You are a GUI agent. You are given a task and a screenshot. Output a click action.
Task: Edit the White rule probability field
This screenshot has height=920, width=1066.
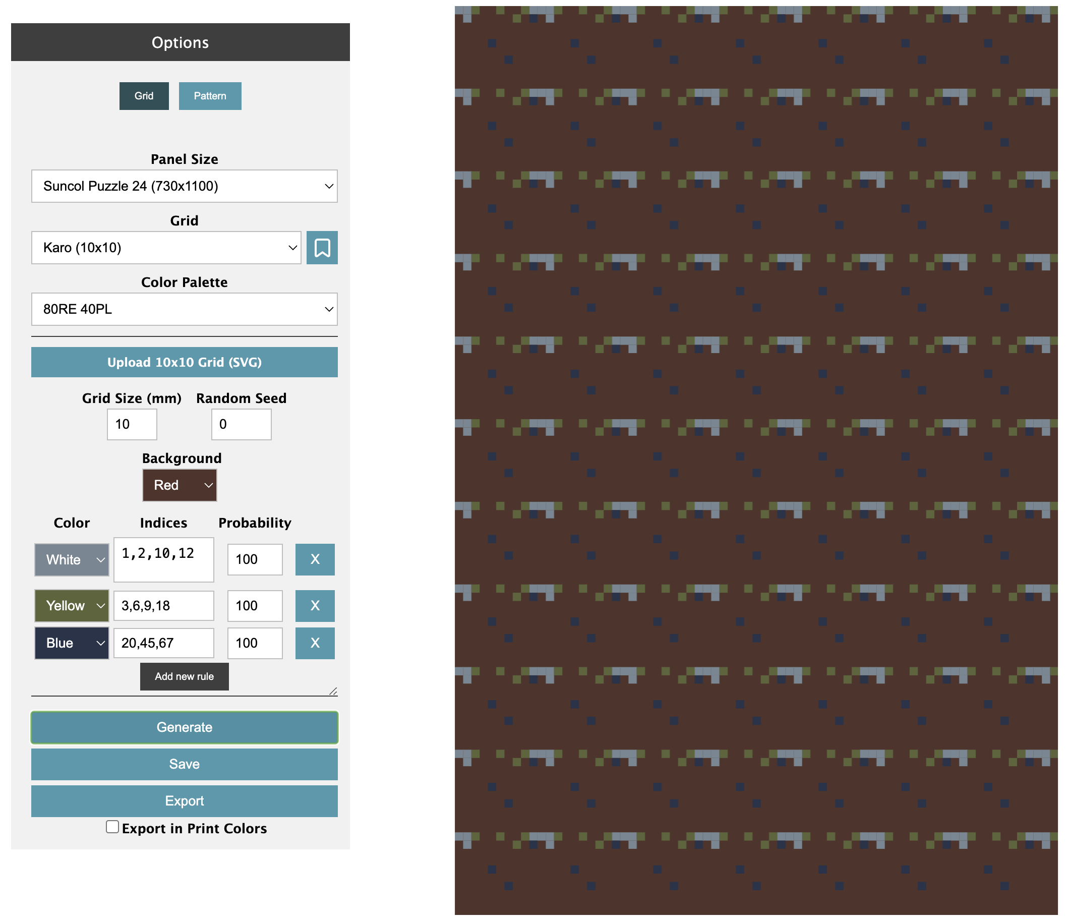click(255, 559)
